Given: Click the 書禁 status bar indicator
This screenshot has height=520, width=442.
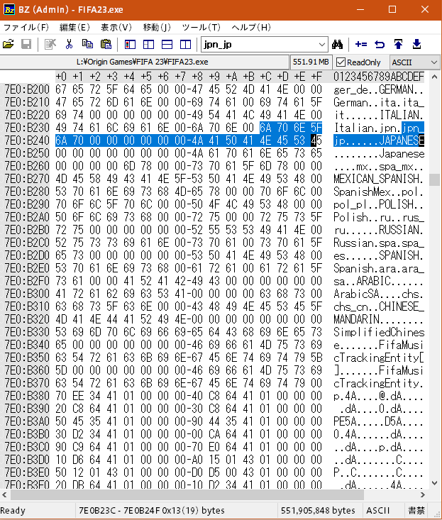Looking at the screenshot, I should [x=416, y=510].
